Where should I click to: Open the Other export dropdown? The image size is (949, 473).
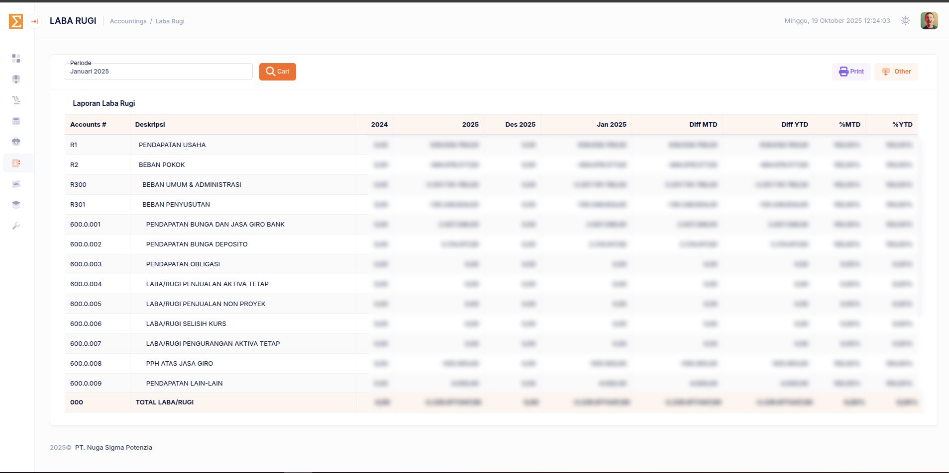[896, 72]
